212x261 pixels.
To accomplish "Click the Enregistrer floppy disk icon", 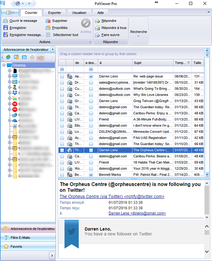I will pyautogui.click(x=6, y=27).
